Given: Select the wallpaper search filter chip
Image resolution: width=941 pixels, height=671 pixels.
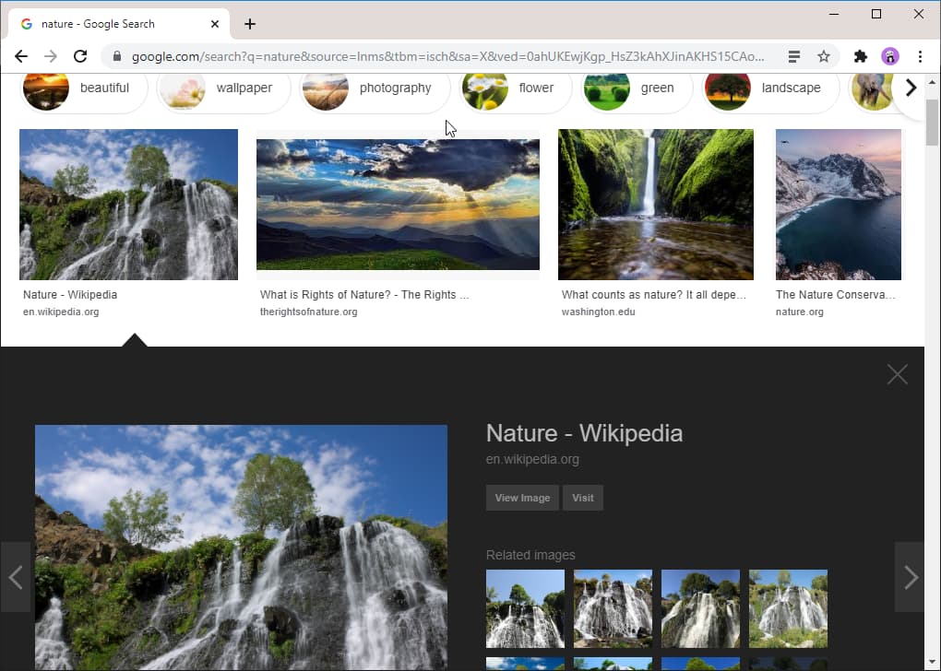Looking at the screenshot, I should point(243,88).
